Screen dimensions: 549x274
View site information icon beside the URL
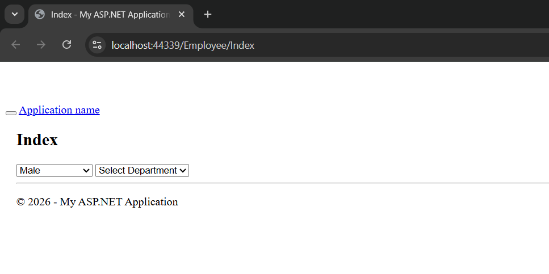pyautogui.click(x=97, y=45)
